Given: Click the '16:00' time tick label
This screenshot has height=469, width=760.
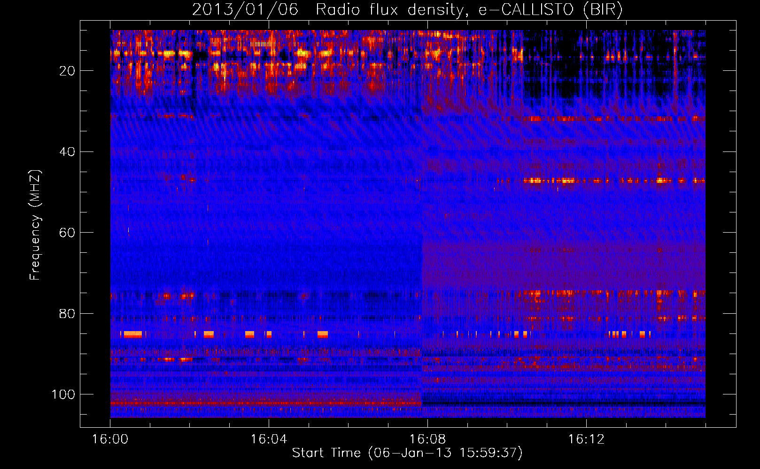Looking at the screenshot, I should click(110, 439).
